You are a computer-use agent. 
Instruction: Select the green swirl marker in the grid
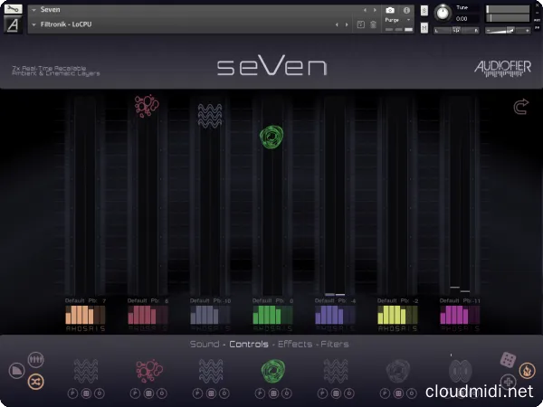pos(271,137)
